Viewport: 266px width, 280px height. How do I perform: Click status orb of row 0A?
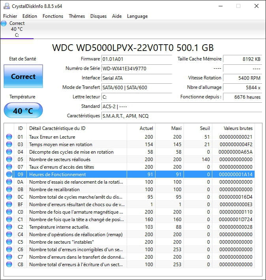tap(9, 182)
